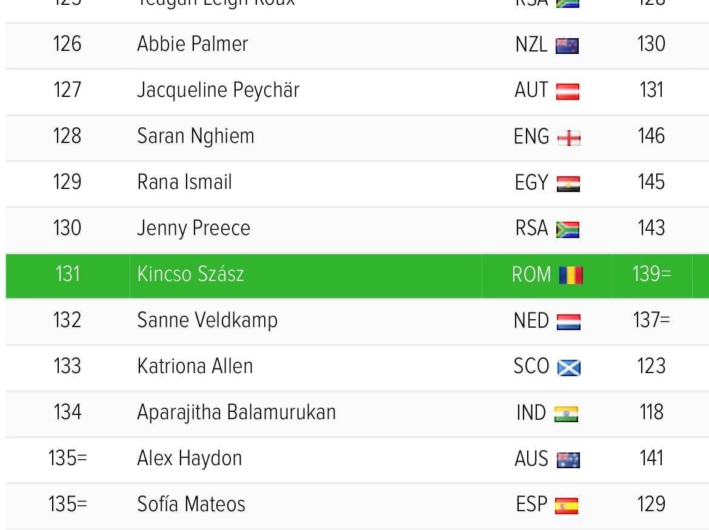Click the India flag next to IND
The image size is (709, 530).
(x=566, y=414)
